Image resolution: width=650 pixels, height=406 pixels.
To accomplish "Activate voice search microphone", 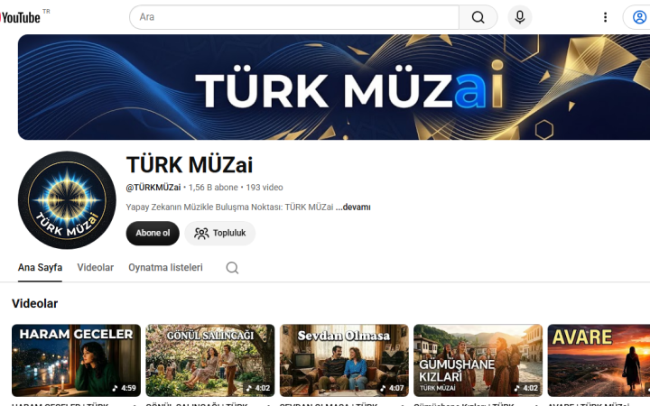I will (x=520, y=17).
